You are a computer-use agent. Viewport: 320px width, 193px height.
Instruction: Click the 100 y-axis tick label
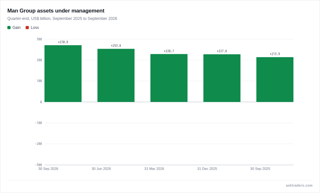[x=39, y=81]
